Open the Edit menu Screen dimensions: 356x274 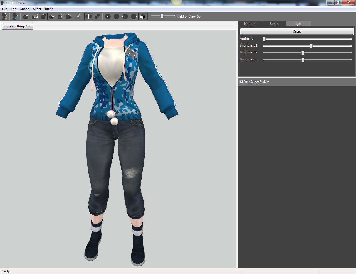(x=14, y=9)
